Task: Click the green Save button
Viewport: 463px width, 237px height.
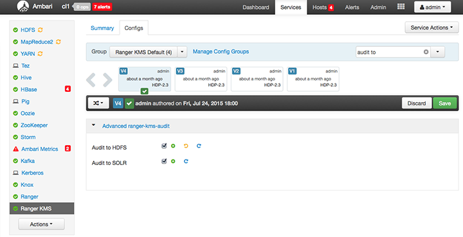Action: click(x=445, y=103)
